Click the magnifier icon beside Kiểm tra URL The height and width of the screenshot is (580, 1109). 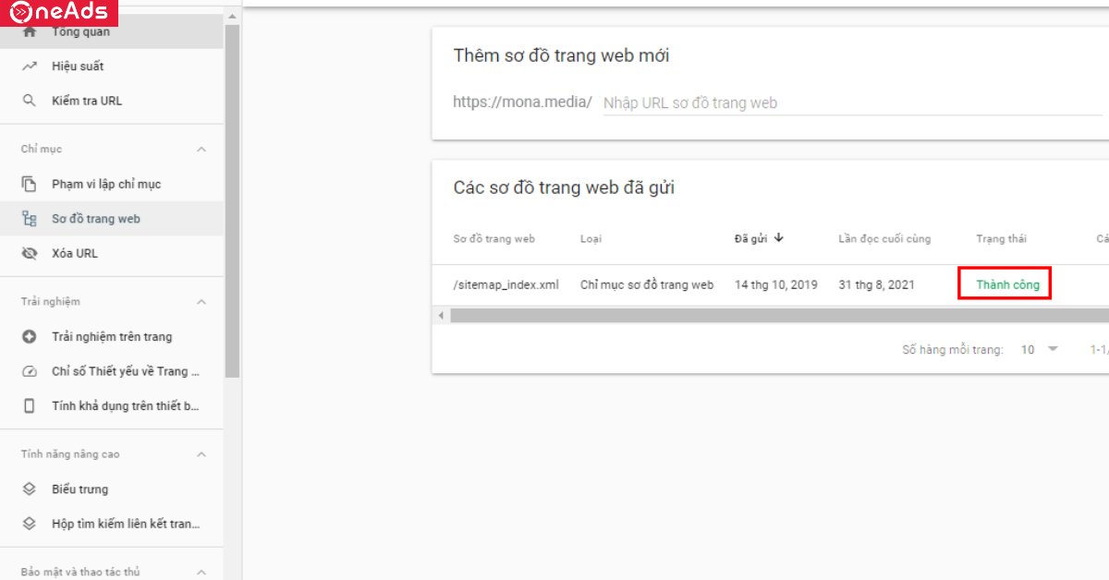coord(30,101)
